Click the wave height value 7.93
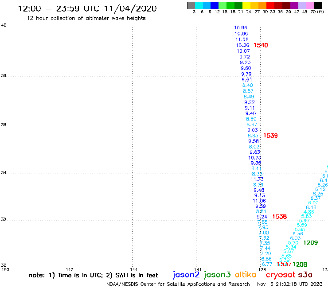Image resolution: width=328 pixels, height=288 pixels. [x=263, y=228]
